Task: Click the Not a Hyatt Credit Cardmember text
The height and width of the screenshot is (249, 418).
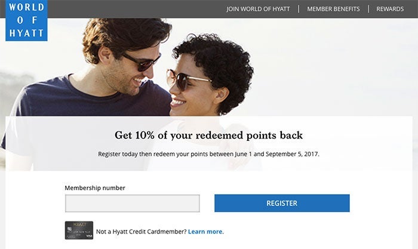Action: click(142, 232)
